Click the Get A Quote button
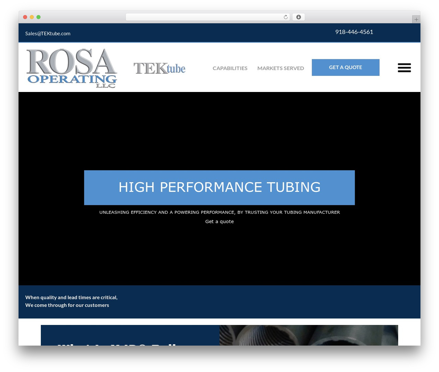 345,67
